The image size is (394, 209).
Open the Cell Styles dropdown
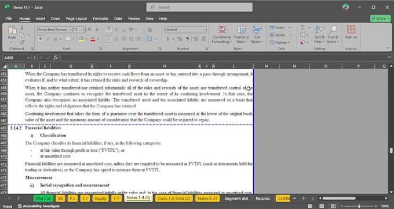point(257,35)
